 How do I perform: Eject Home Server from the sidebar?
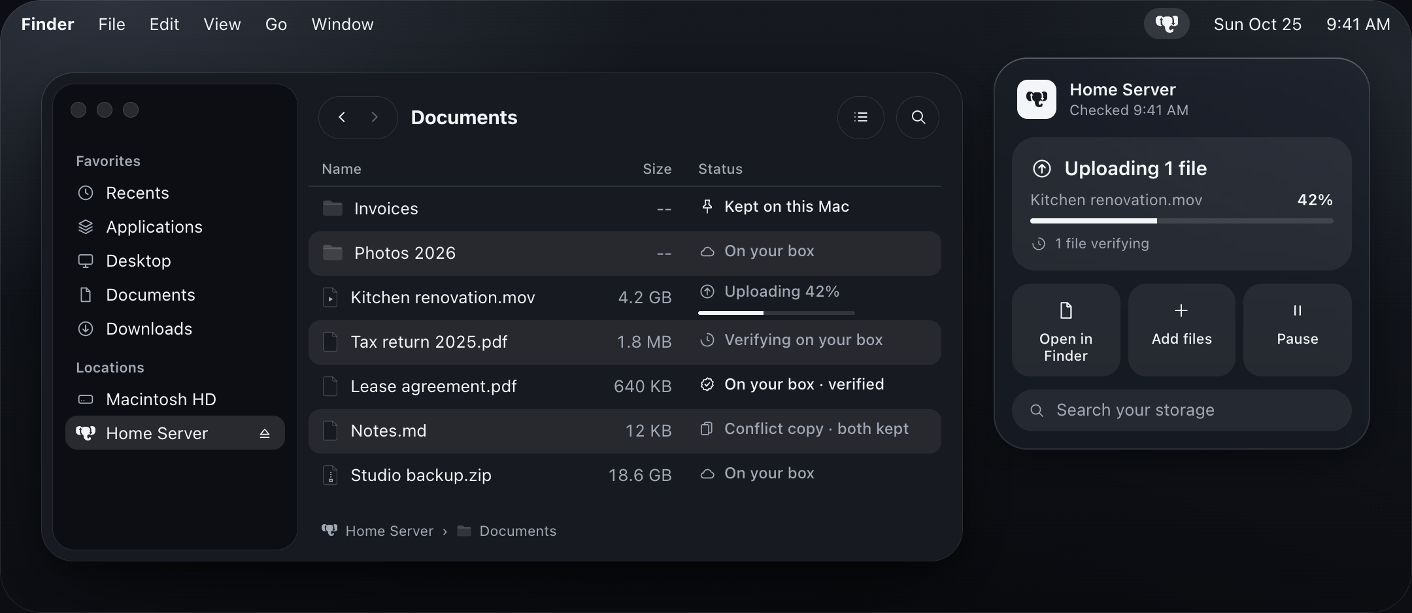[x=265, y=433]
